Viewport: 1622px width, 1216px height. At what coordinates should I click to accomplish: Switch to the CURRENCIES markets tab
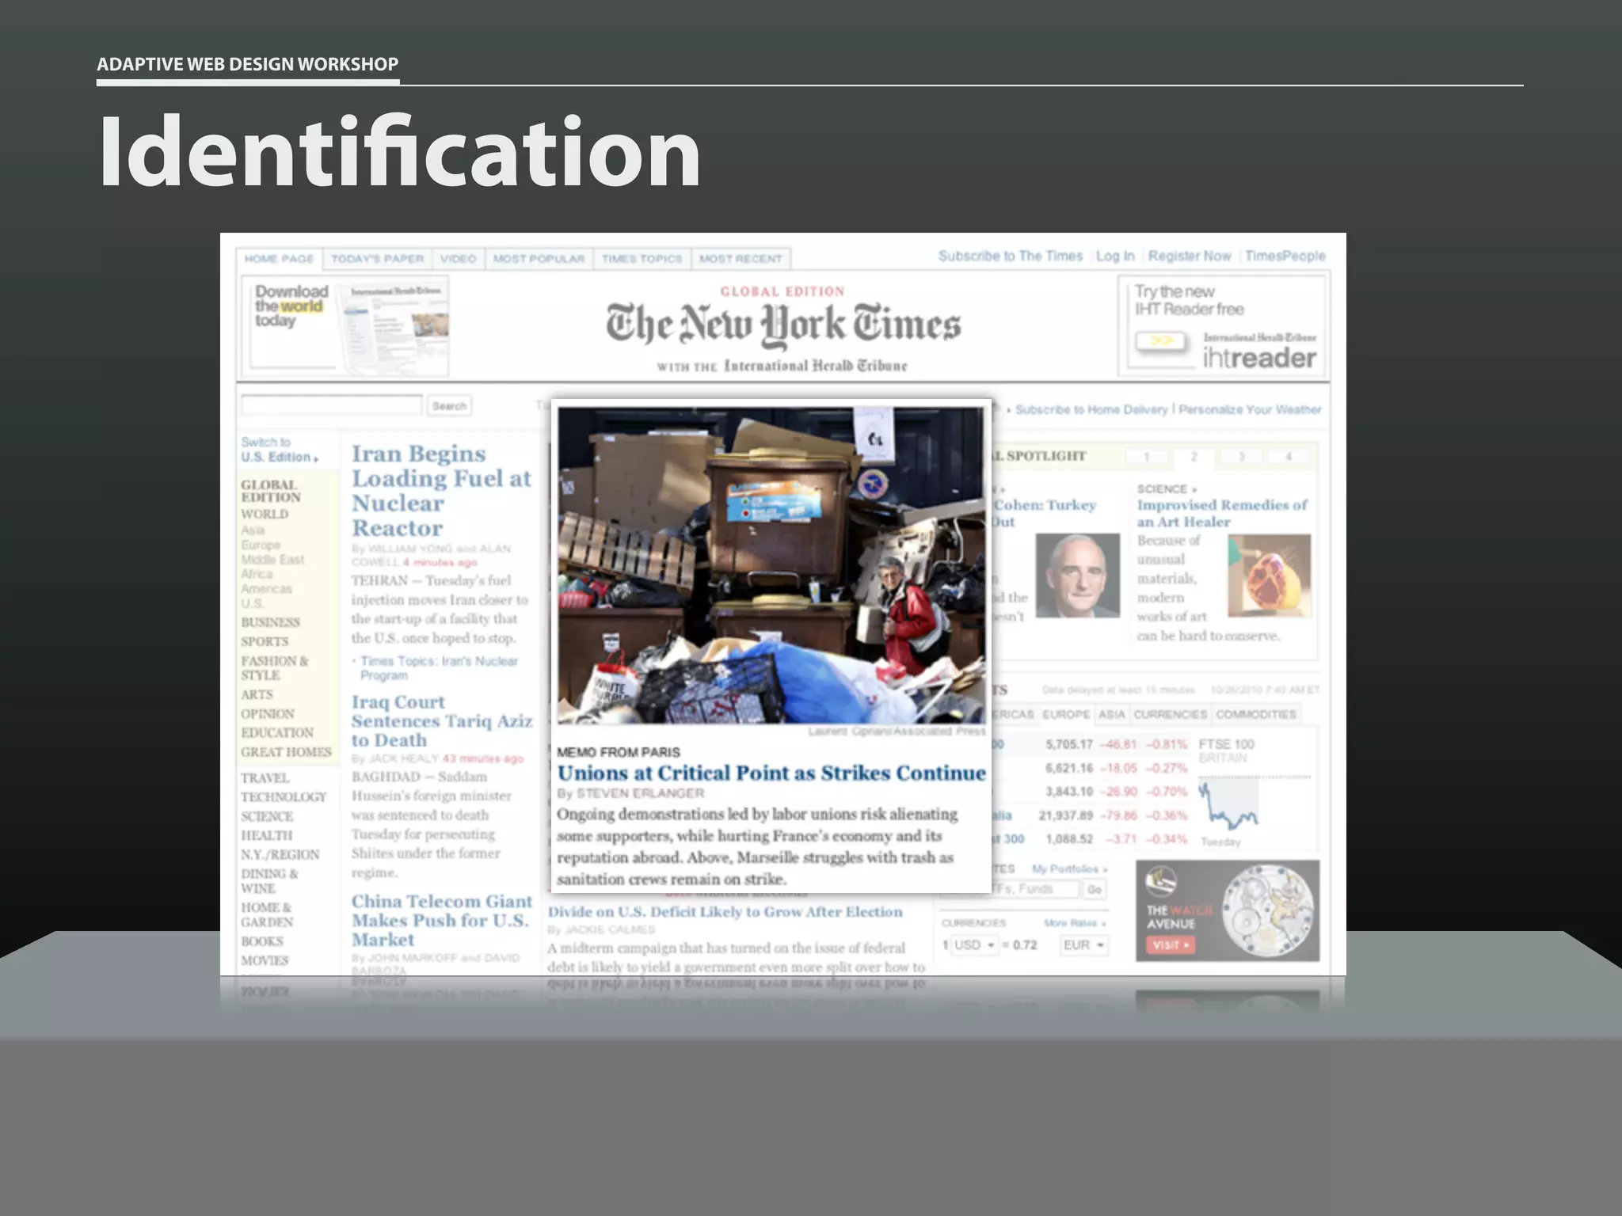(x=1170, y=714)
